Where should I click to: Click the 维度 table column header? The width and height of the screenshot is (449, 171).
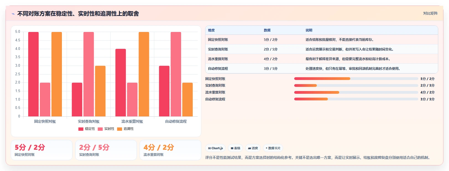211,30
